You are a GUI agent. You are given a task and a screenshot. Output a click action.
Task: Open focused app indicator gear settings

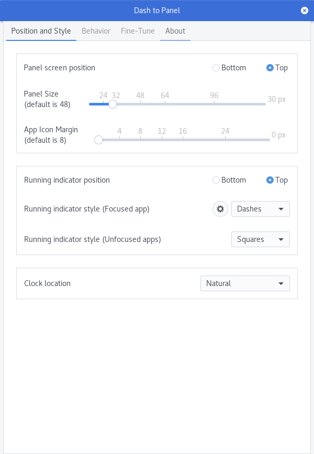pos(220,209)
